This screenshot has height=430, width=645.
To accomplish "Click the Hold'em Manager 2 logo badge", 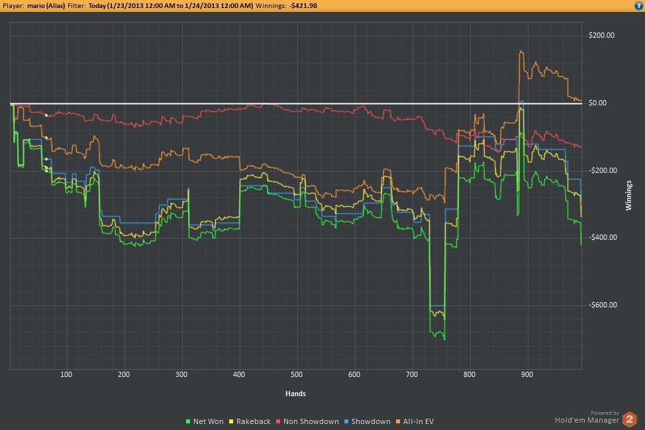I will [629, 419].
